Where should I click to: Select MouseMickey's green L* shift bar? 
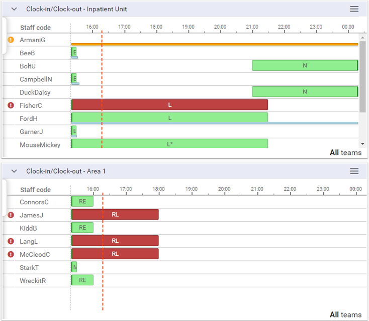pyautogui.click(x=169, y=144)
